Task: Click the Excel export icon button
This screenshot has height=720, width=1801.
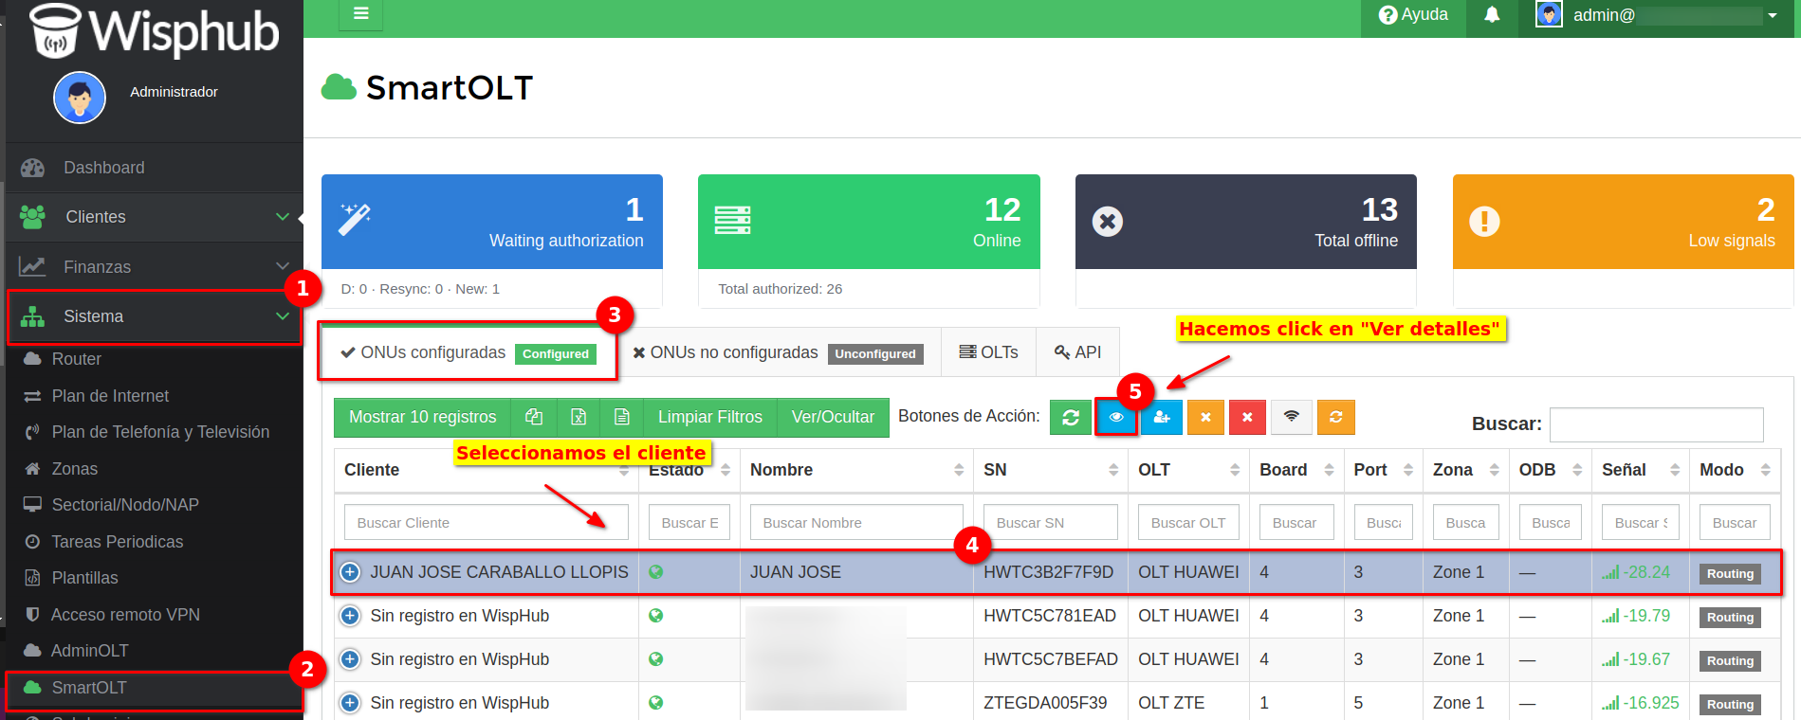Action: [x=579, y=417]
